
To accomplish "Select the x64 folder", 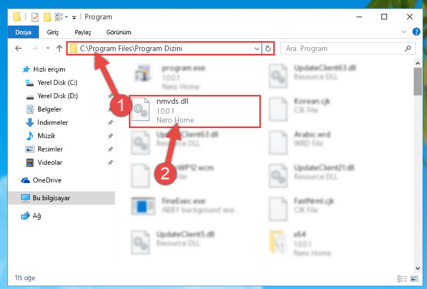I will [300, 244].
